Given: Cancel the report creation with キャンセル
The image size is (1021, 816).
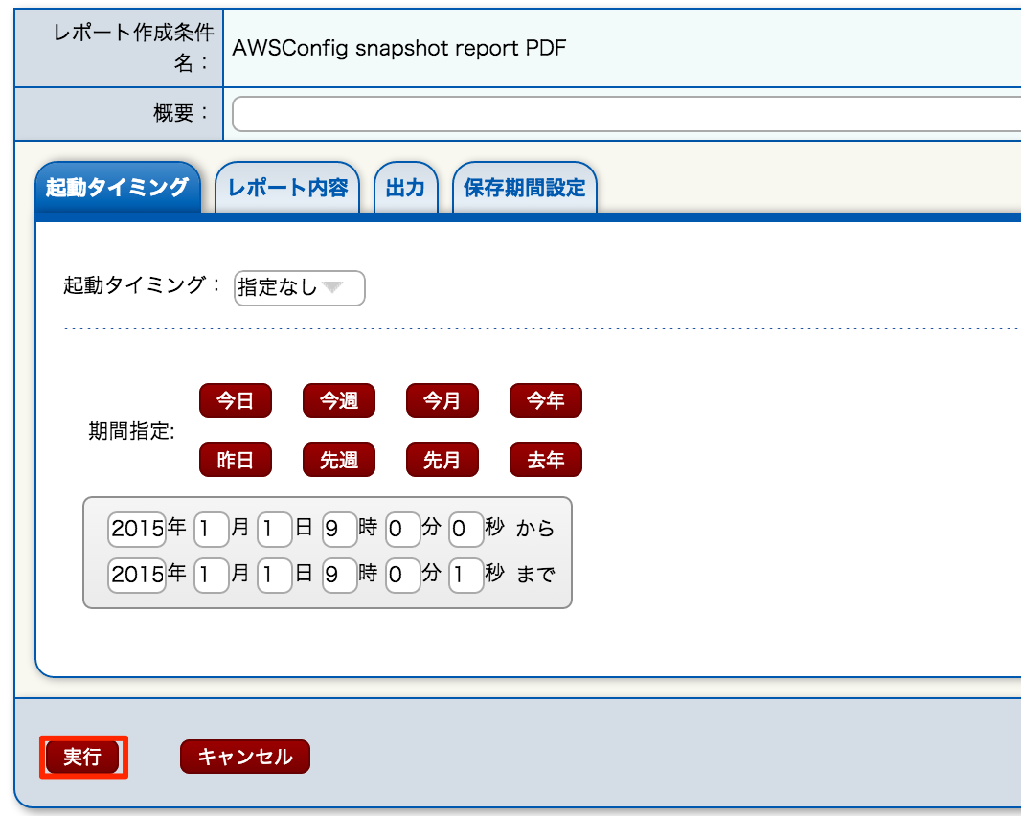Looking at the screenshot, I should (x=244, y=757).
